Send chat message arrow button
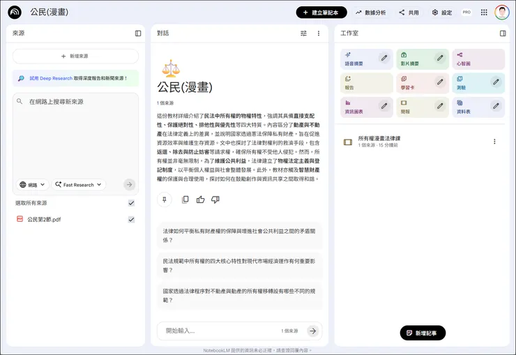This screenshot has height=355, width=516. pyautogui.click(x=312, y=331)
